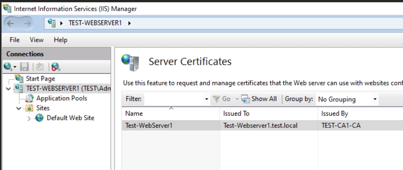
Task: Open the View menu
Action: click(x=36, y=40)
